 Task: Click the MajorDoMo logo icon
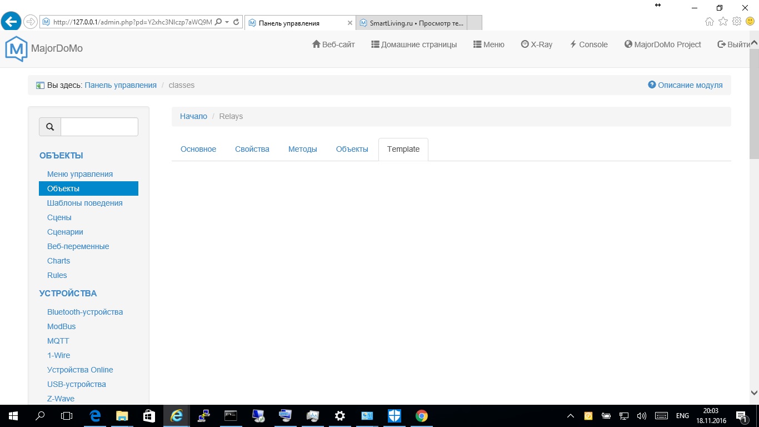(16, 48)
